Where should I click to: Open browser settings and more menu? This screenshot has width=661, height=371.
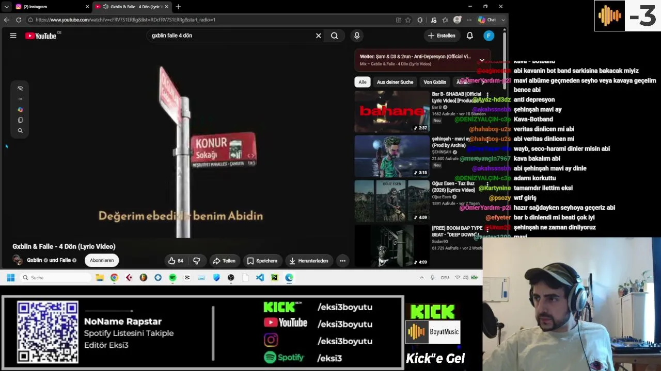(469, 20)
